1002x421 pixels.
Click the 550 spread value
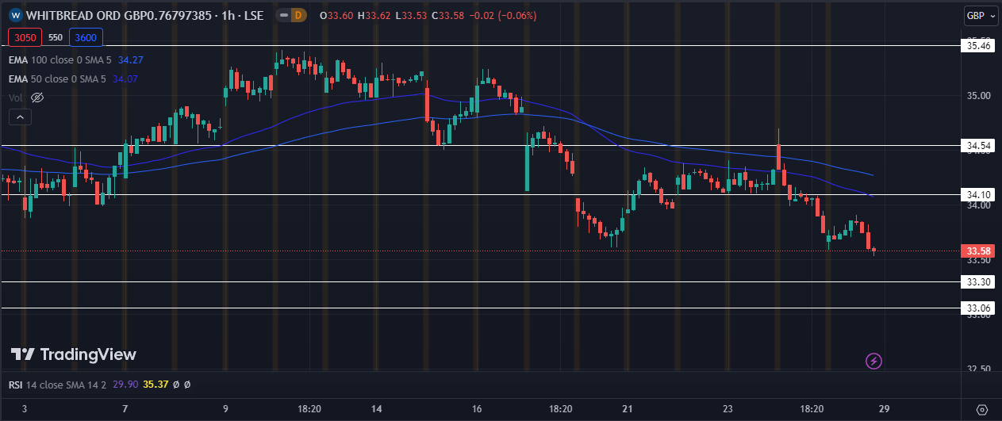point(56,37)
